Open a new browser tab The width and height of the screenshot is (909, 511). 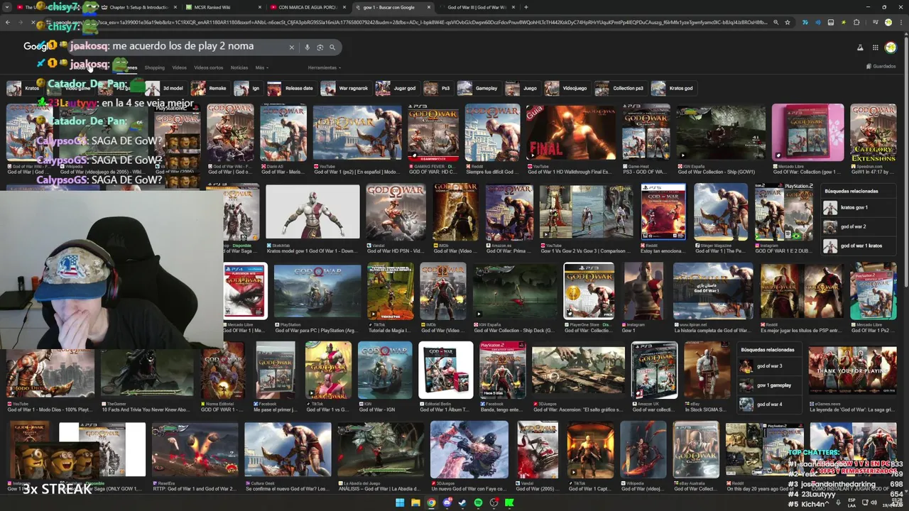tap(526, 7)
